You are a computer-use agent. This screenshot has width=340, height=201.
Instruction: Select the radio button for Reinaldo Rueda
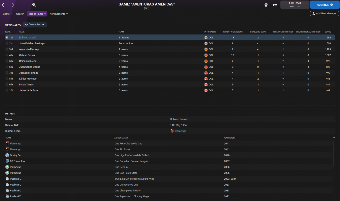[x=7, y=61]
